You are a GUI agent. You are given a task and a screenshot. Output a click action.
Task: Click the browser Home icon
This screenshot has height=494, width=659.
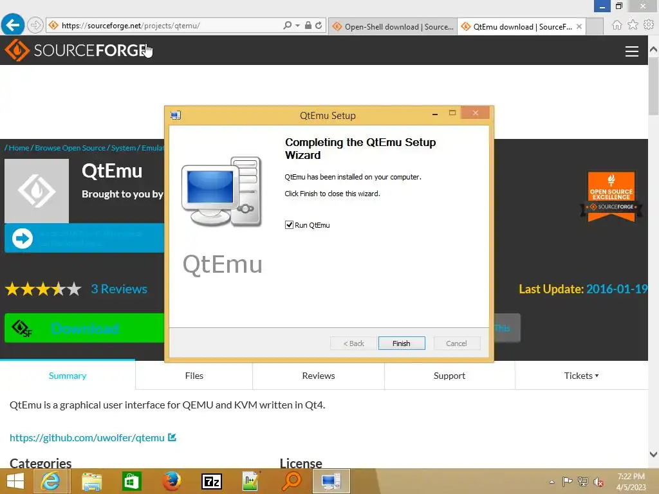click(617, 25)
